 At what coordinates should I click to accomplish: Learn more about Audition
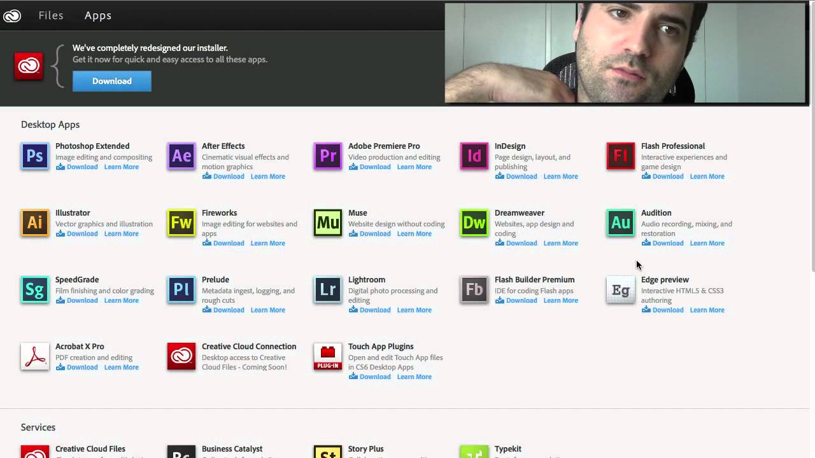[707, 243]
